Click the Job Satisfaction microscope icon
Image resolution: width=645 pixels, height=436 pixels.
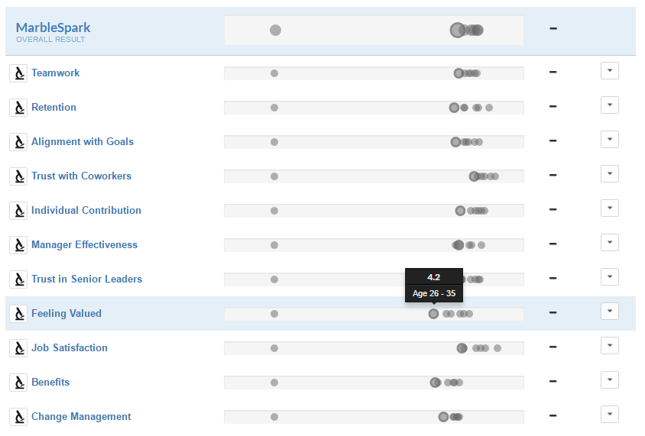pos(18,348)
